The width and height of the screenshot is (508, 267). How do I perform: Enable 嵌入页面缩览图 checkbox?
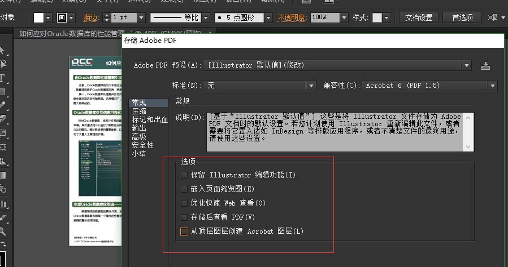(184, 189)
